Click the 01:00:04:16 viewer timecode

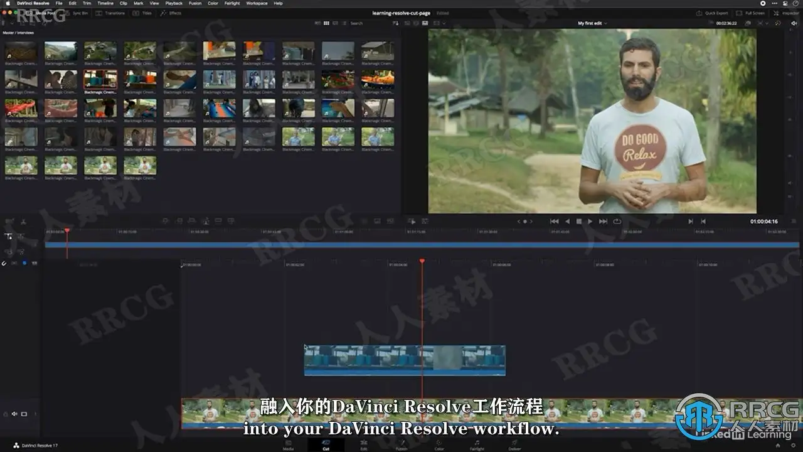tap(764, 221)
